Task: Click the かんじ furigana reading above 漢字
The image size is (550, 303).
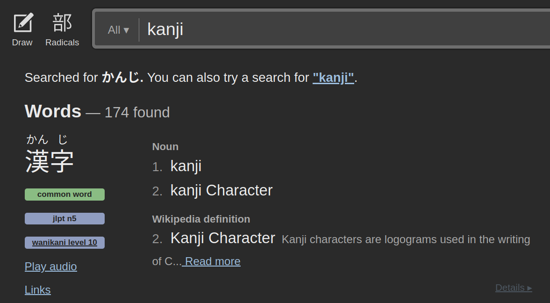Action: coord(47,139)
